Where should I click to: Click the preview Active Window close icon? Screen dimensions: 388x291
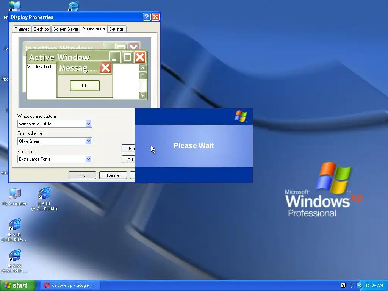(140, 57)
